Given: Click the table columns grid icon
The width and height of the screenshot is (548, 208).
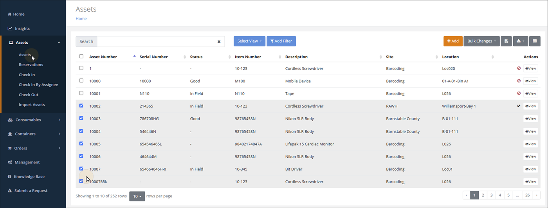Looking at the screenshot, I should coord(535,41).
